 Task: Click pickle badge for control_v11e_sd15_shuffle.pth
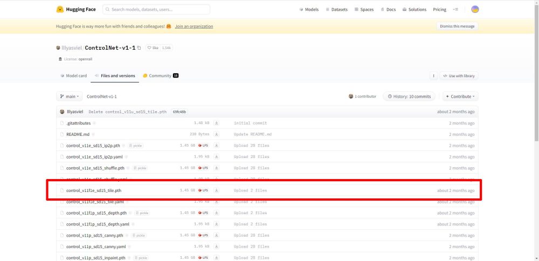[x=139, y=168]
